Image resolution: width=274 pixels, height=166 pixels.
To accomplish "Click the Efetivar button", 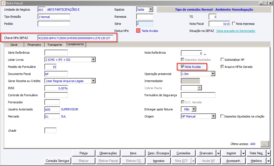I will 84,161.
